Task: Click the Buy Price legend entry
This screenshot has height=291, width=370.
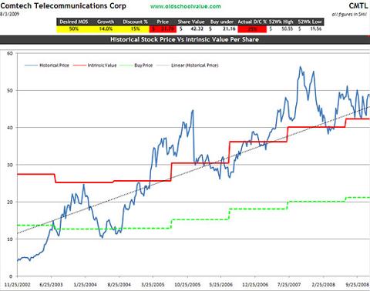Action: pos(136,65)
